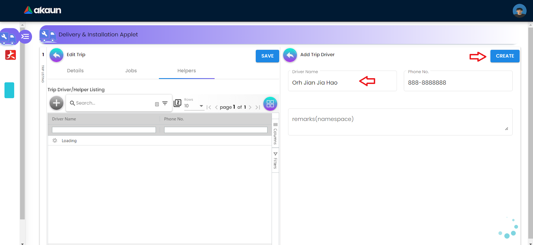Click the "Add Trip Driver" panel title
The height and width of the screenshot is (245, 533).
pos(317,55)
